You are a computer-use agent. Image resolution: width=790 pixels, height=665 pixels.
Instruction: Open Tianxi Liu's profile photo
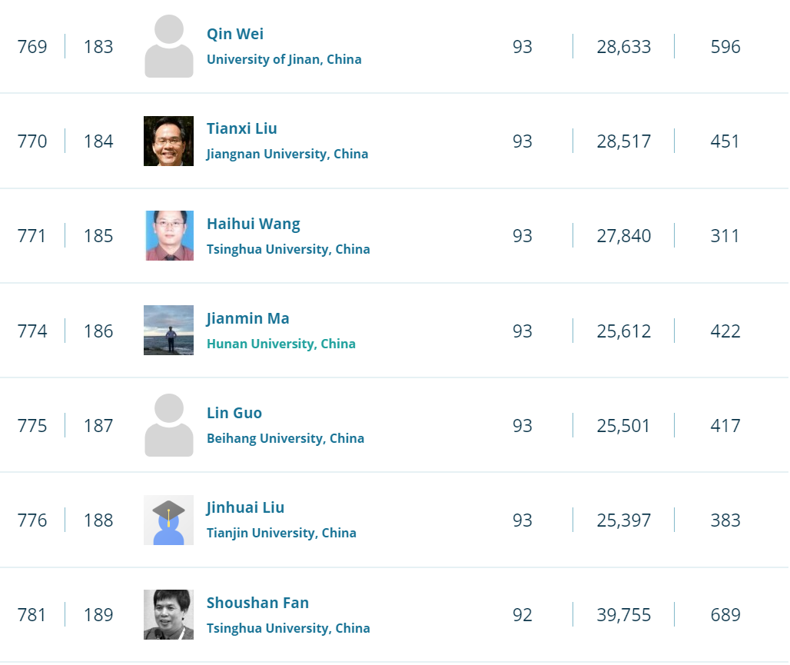click(x=168, y=141)
